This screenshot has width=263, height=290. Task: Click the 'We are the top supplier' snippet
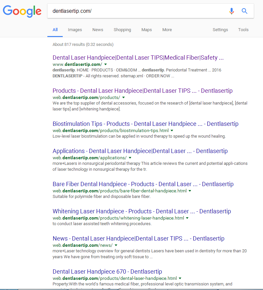150,106
